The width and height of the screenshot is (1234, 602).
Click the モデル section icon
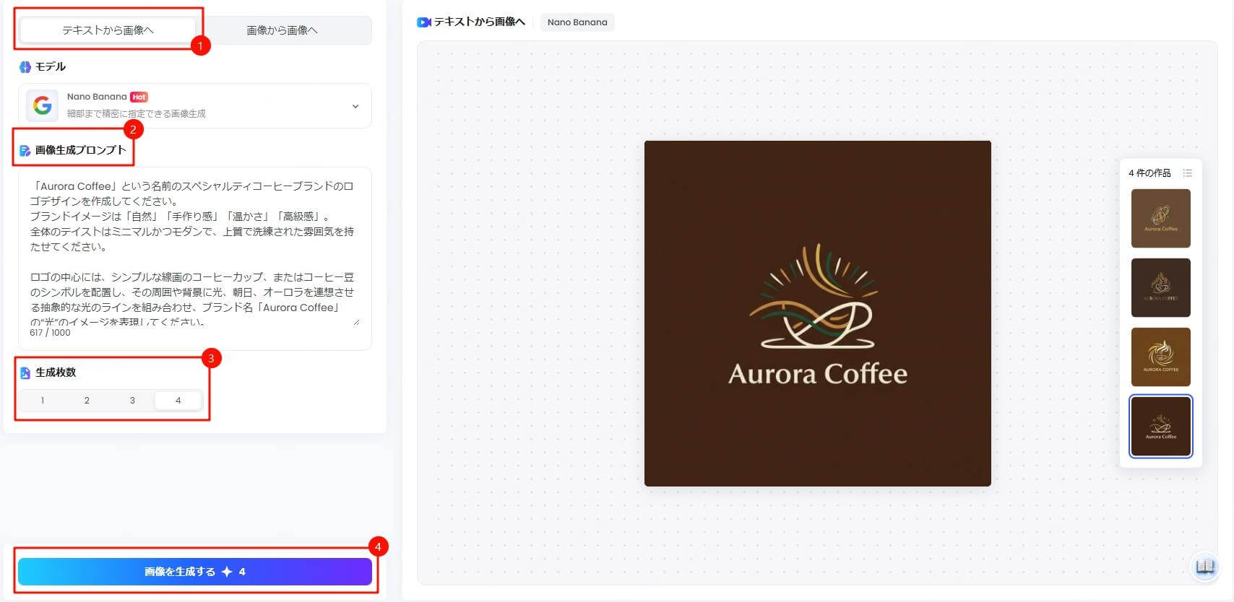click(x=25, y=67)
